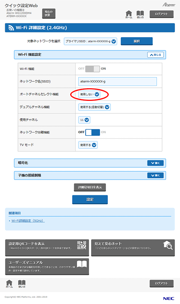
Task: Open 設定用QRコードを表示 panel
Action: (x=47, y=247)
